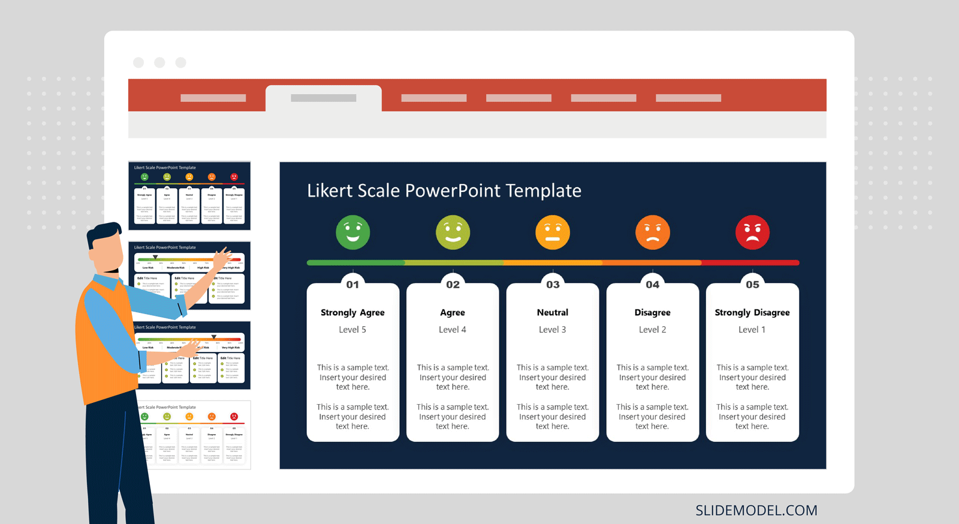Click first sample text paragraph in Strongly Disagree card
959x524 pixels.
(x=752, y=377)
